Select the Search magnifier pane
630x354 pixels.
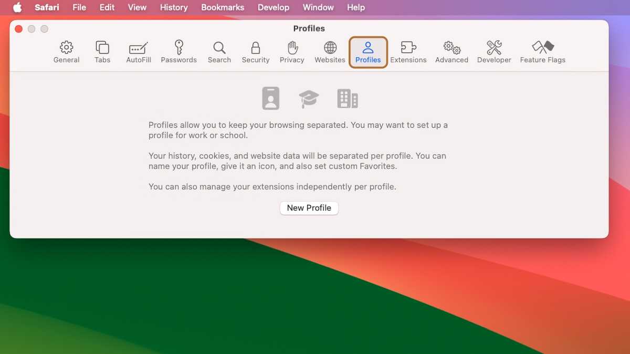[219, 52]
